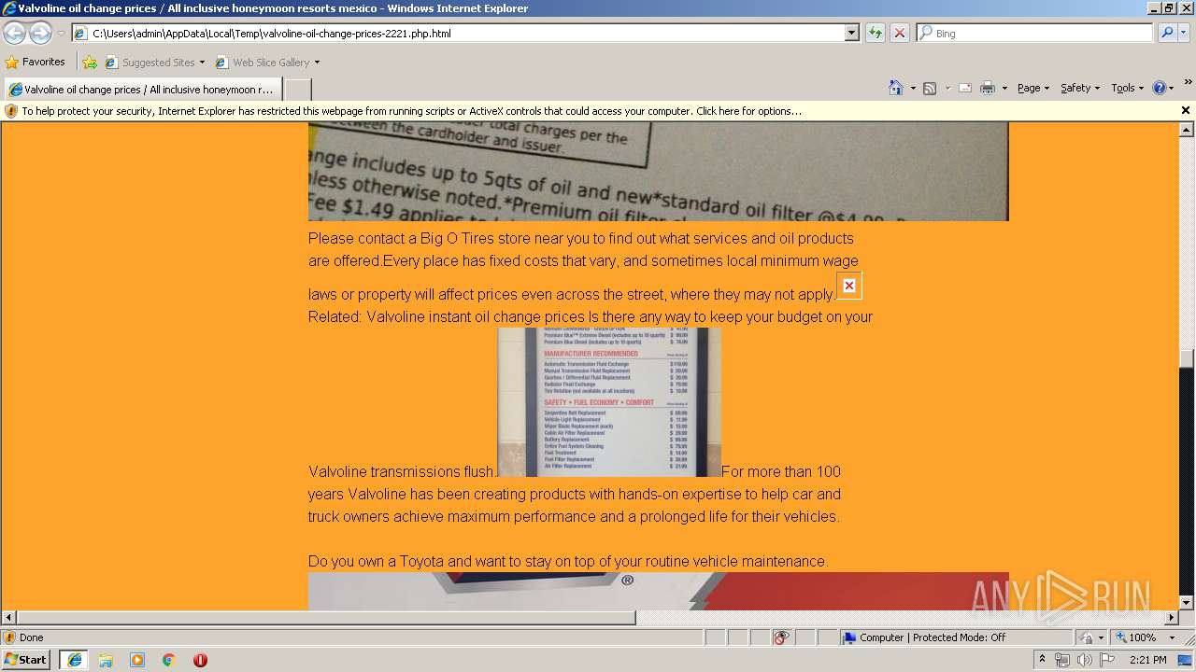Click the popup blocker status bar icon
1196x672 pixels.
781,637
